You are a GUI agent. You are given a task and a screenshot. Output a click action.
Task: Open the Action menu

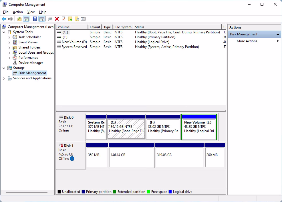tap(18, 12)
